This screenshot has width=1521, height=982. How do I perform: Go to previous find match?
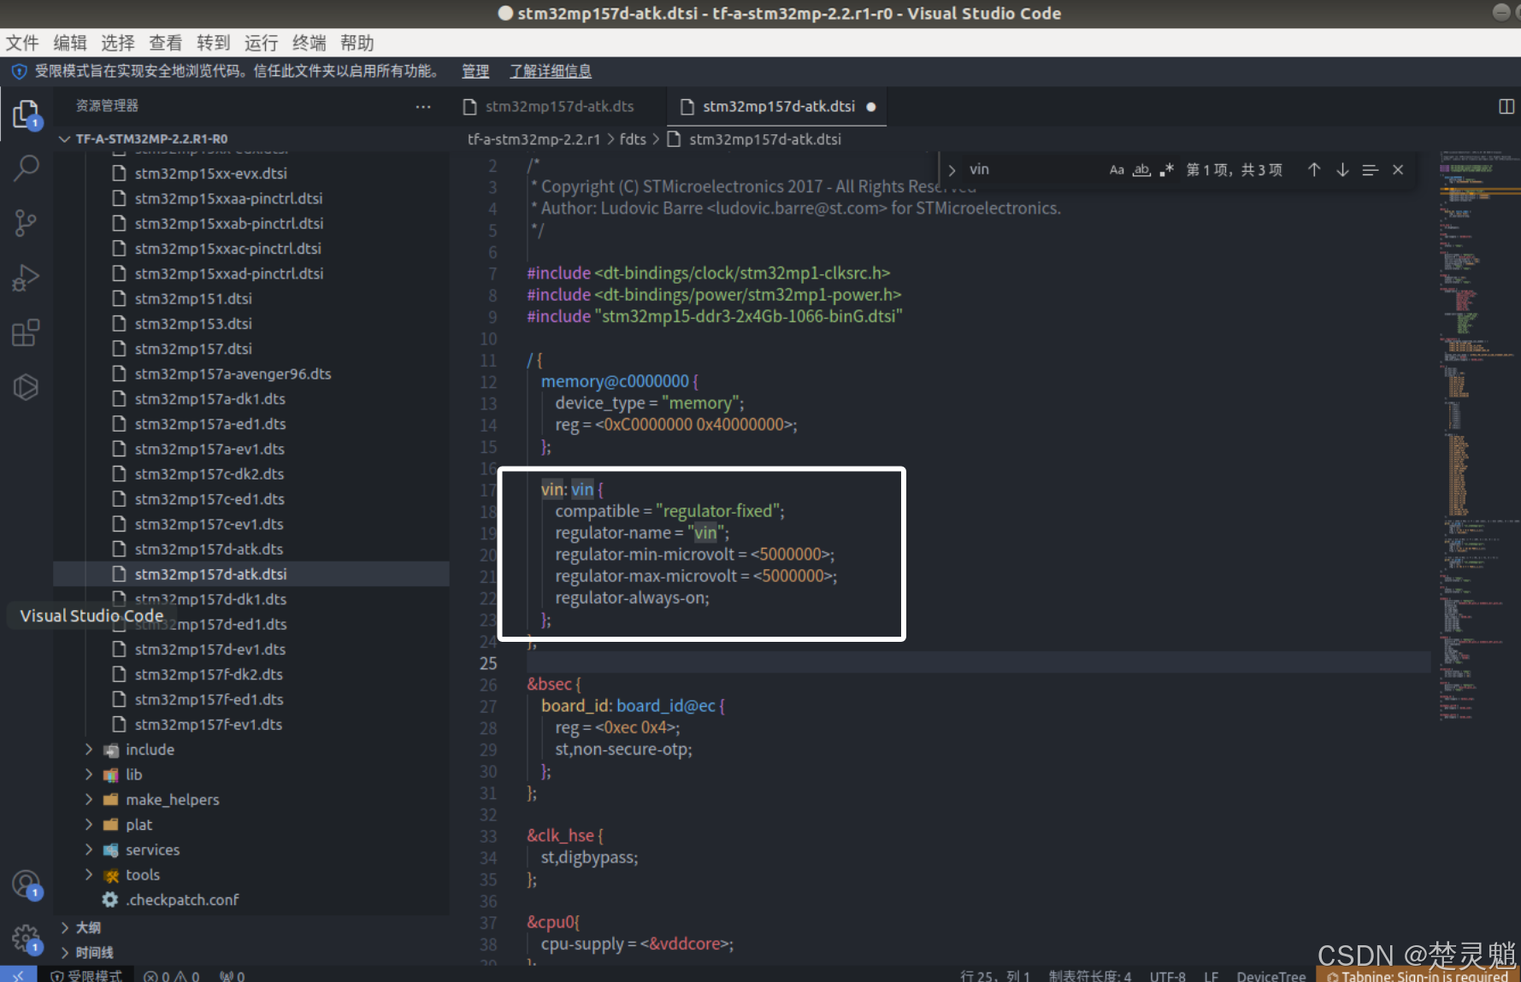click(1314, 169)
